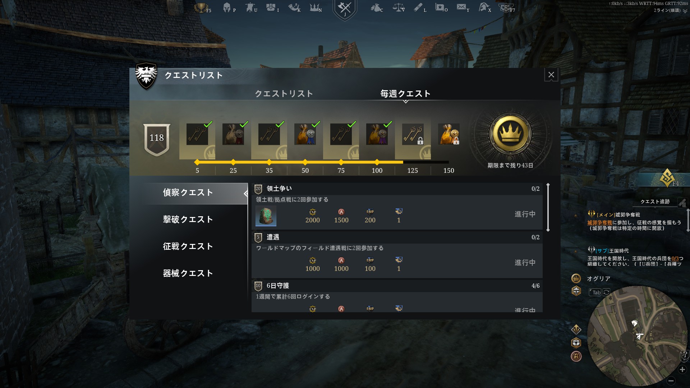Screen dimensions: 690x388
Task: Click the locked keys reward at 125
Action: (413, 134)
